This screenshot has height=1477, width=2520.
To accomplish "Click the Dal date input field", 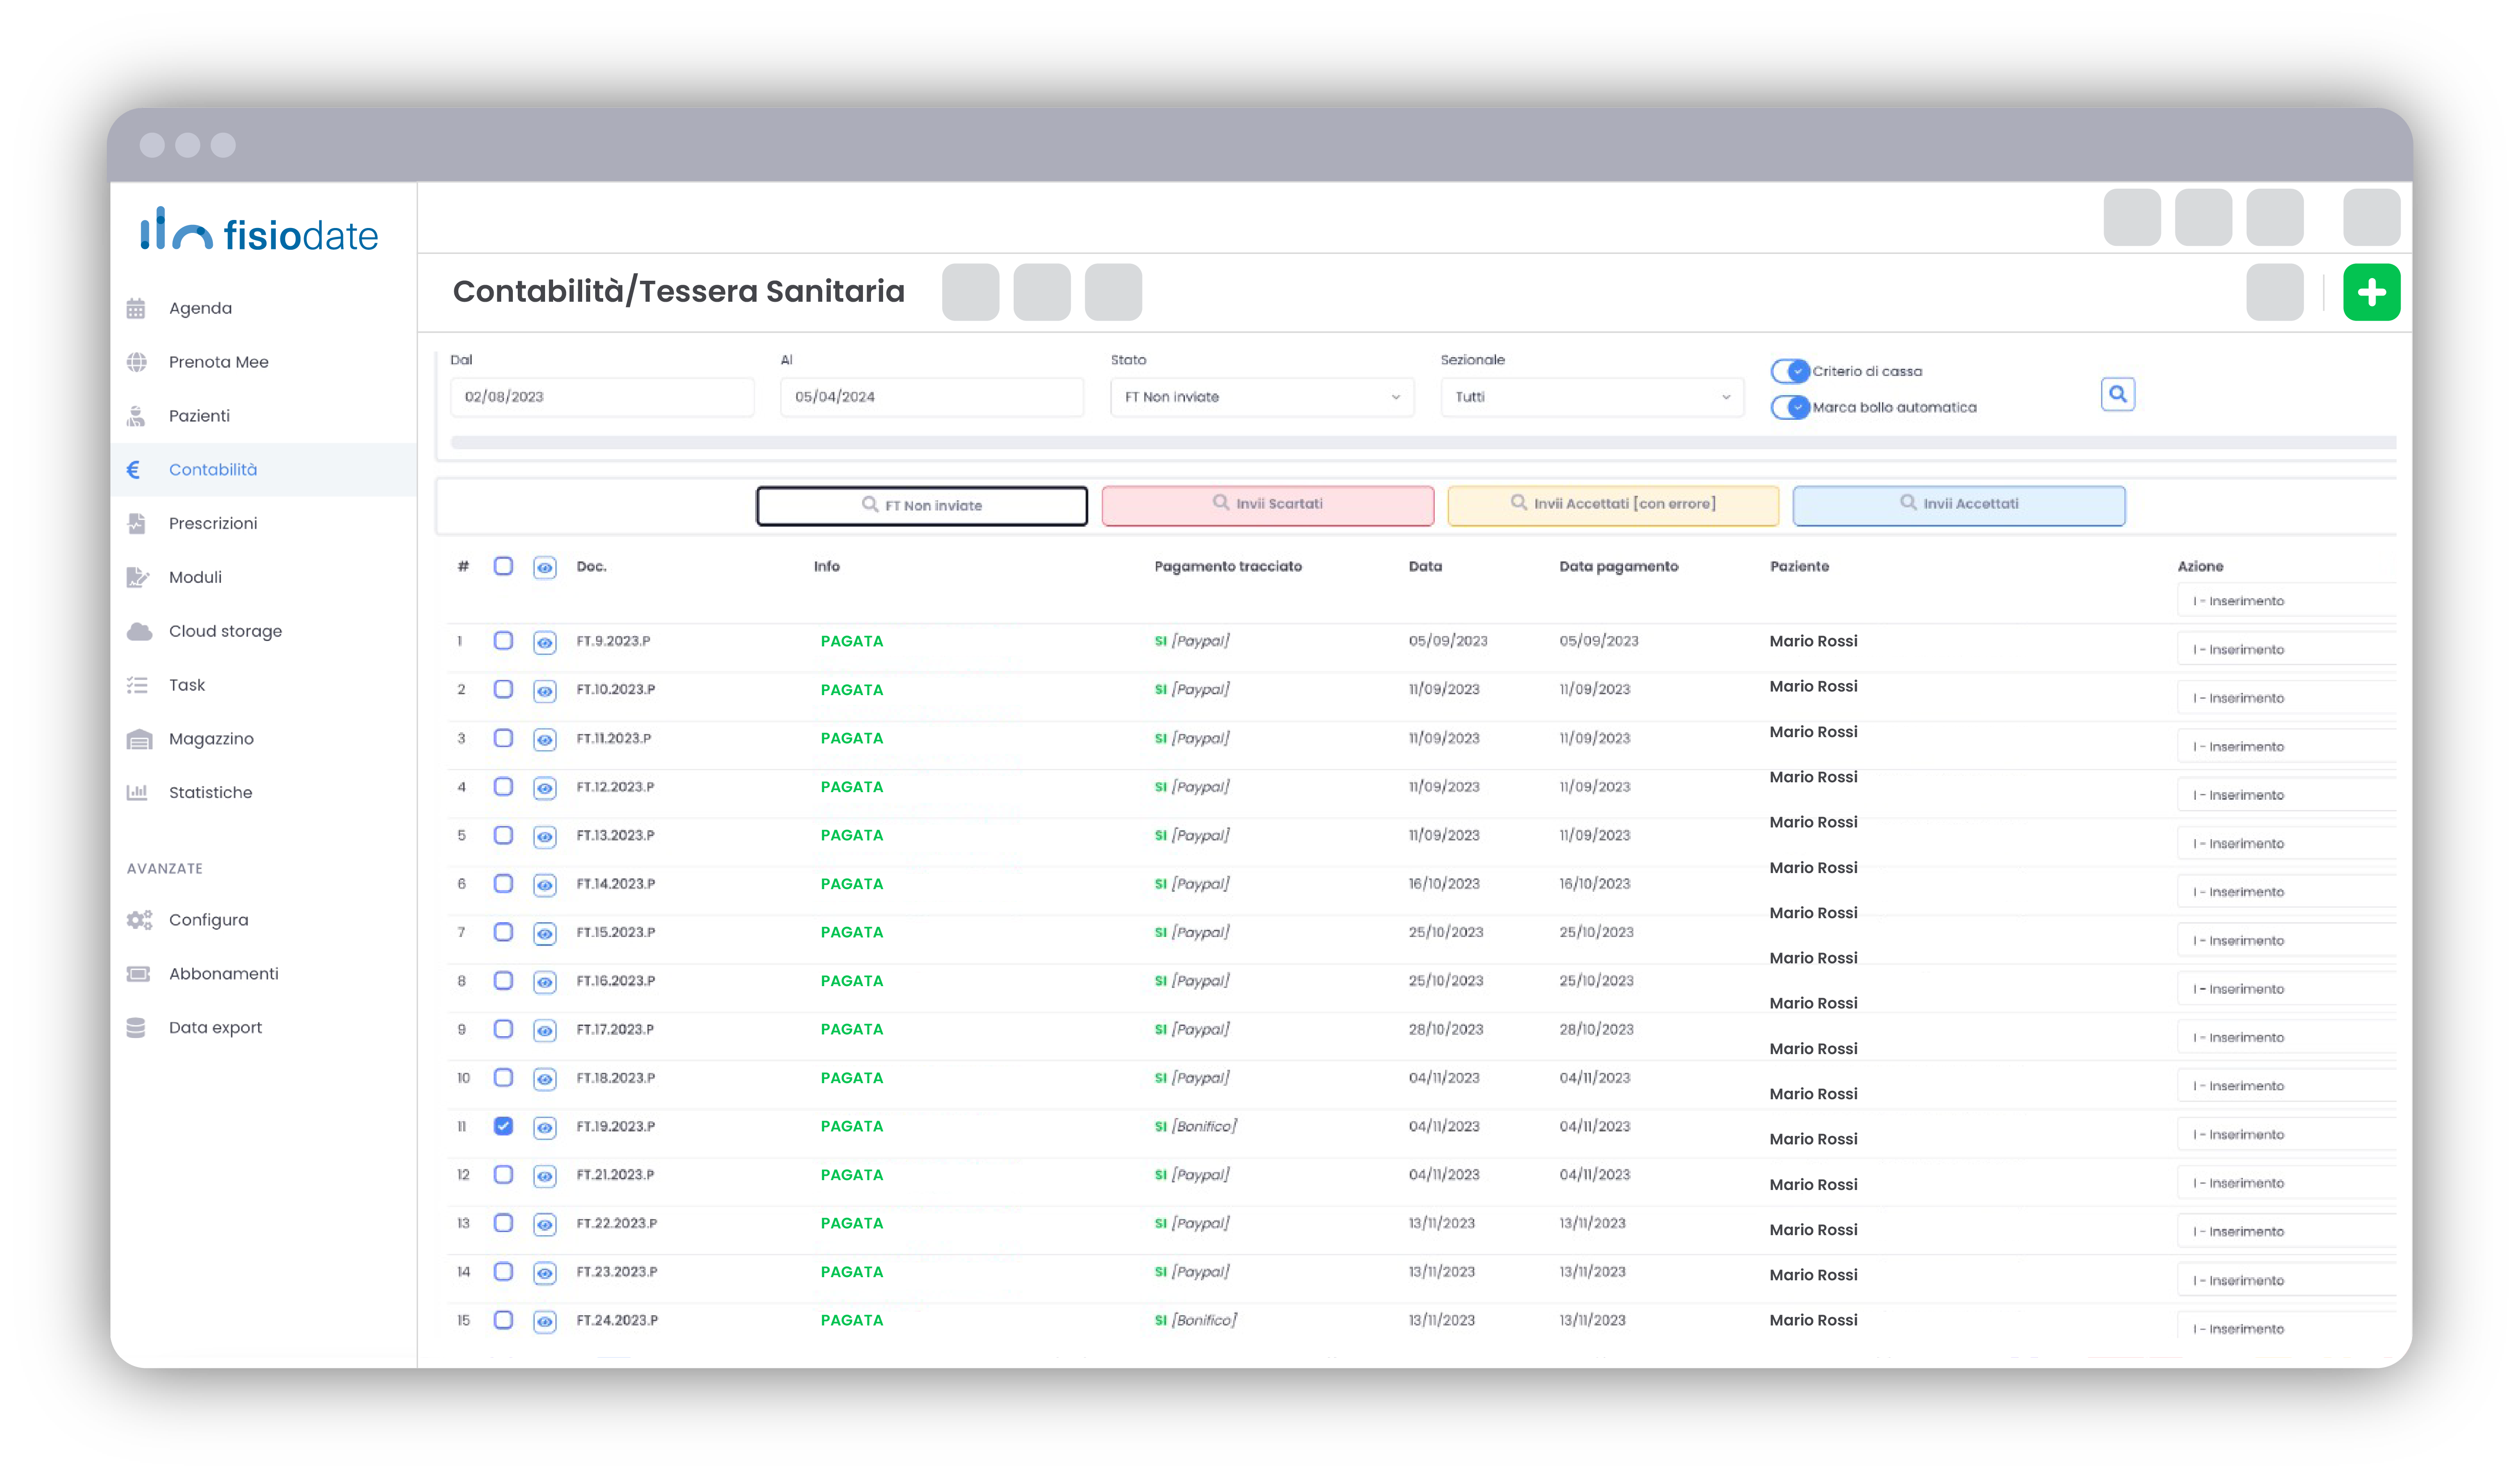I will point(601,397).
